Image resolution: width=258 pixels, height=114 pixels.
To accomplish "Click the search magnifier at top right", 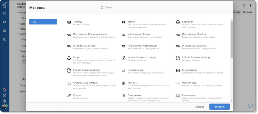I will click(244, 6).
